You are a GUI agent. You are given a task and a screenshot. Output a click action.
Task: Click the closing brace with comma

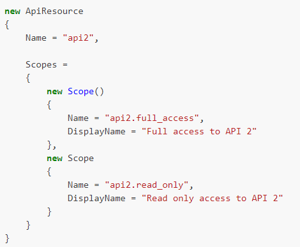(52, 145)
